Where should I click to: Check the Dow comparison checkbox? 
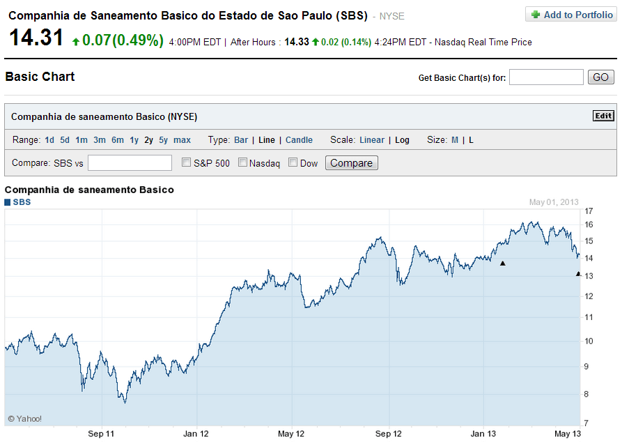pos(293,162)
